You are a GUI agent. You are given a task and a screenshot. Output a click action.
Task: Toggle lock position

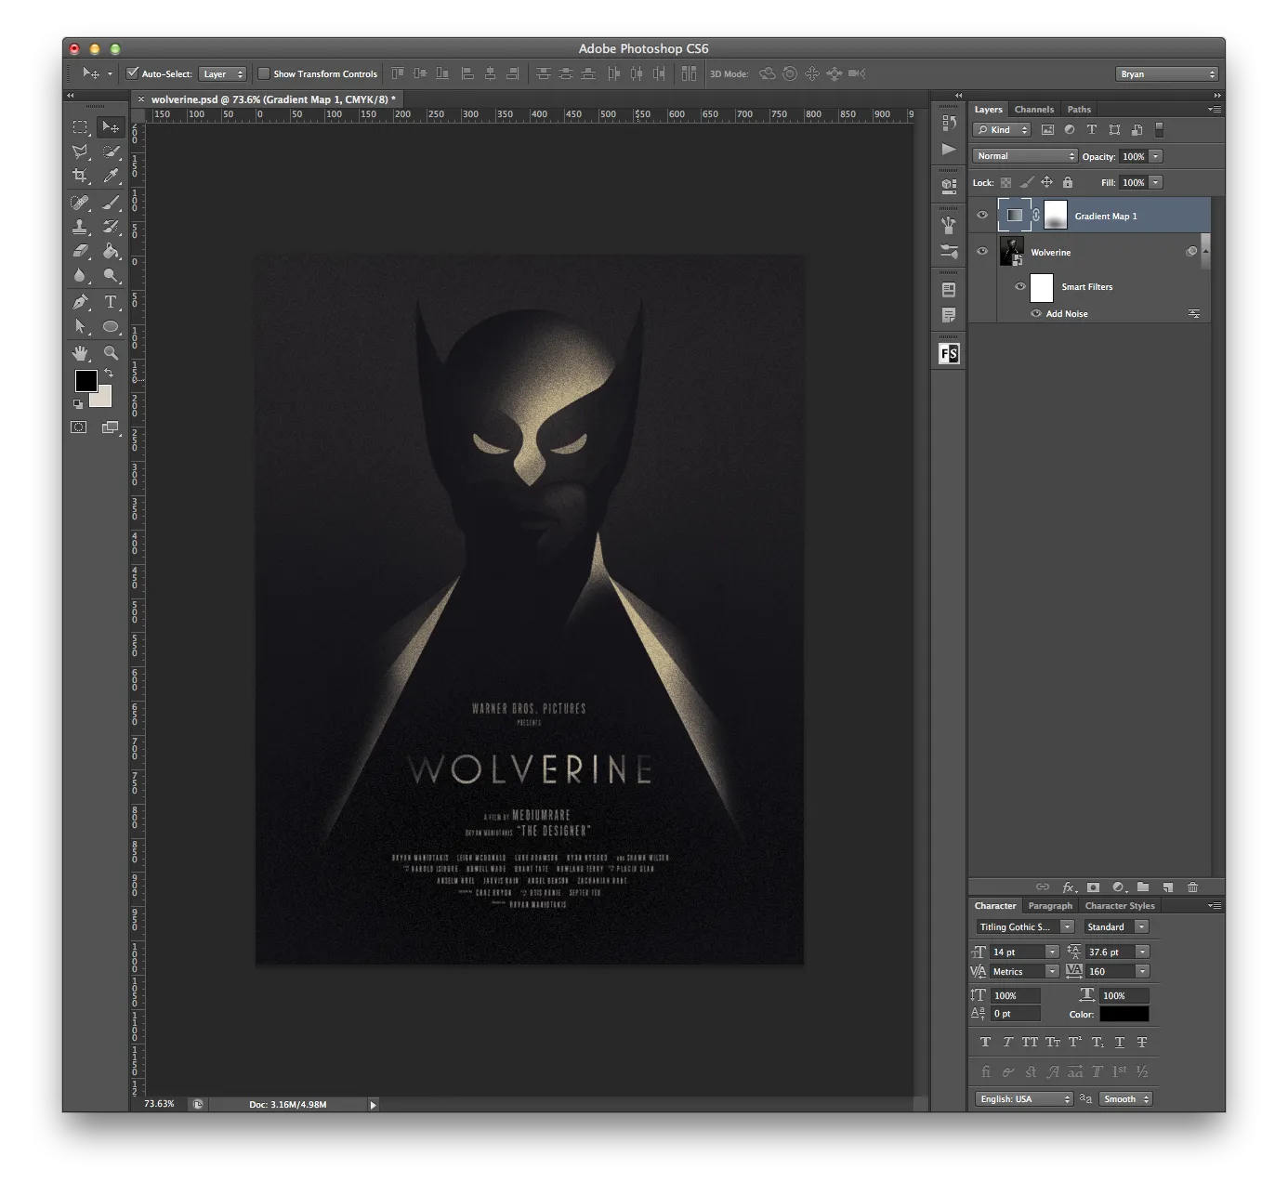1046,182
